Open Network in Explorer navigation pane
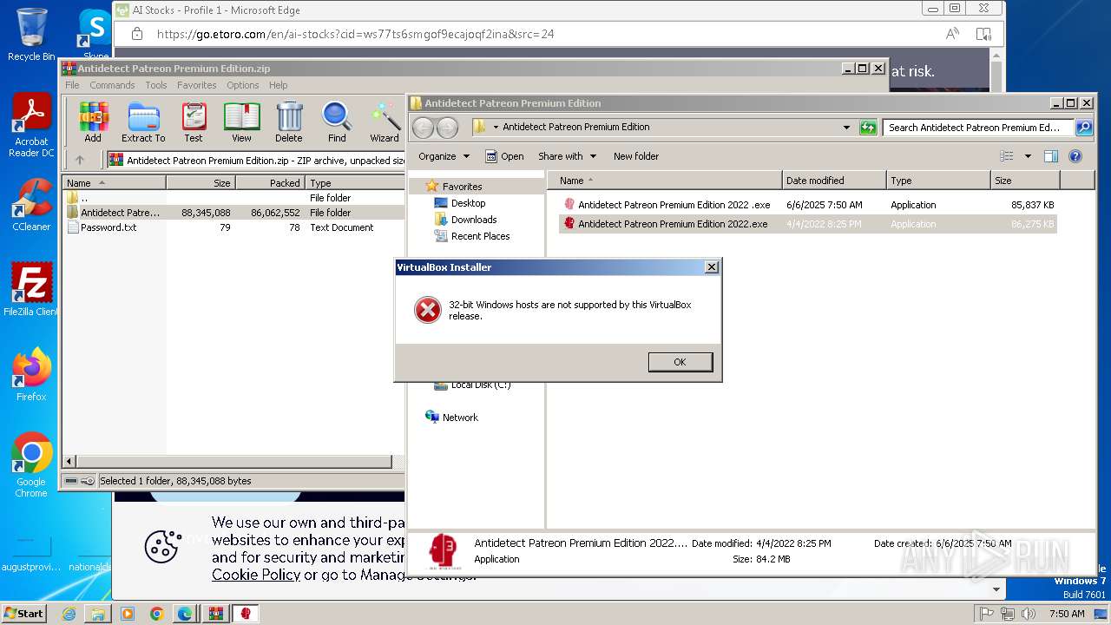Screen dimensions: 1111x625 [x=460, y=418]
